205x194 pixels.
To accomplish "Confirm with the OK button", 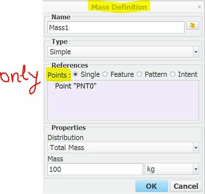I will point(152,186).
